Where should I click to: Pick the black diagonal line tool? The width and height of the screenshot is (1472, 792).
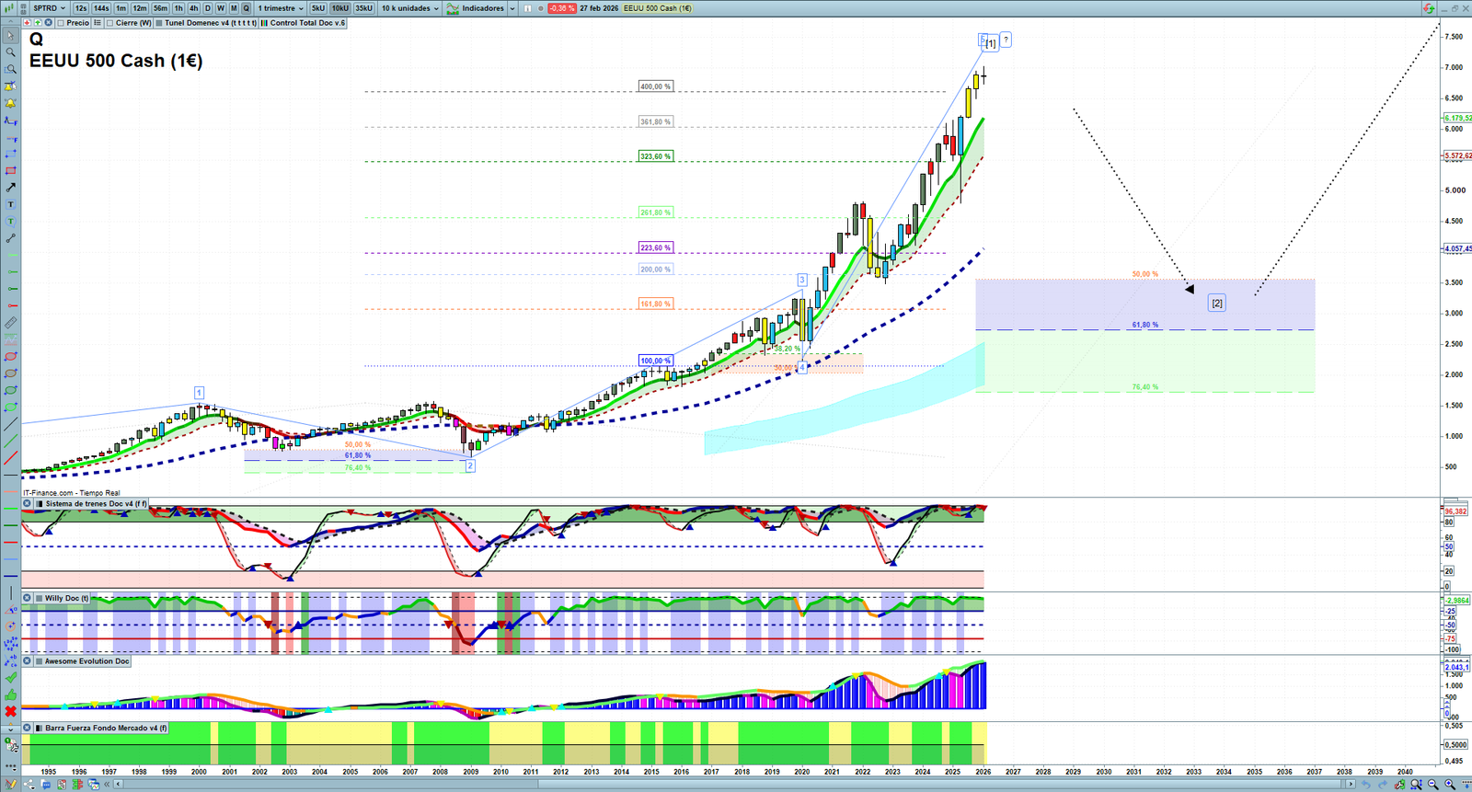10,424
